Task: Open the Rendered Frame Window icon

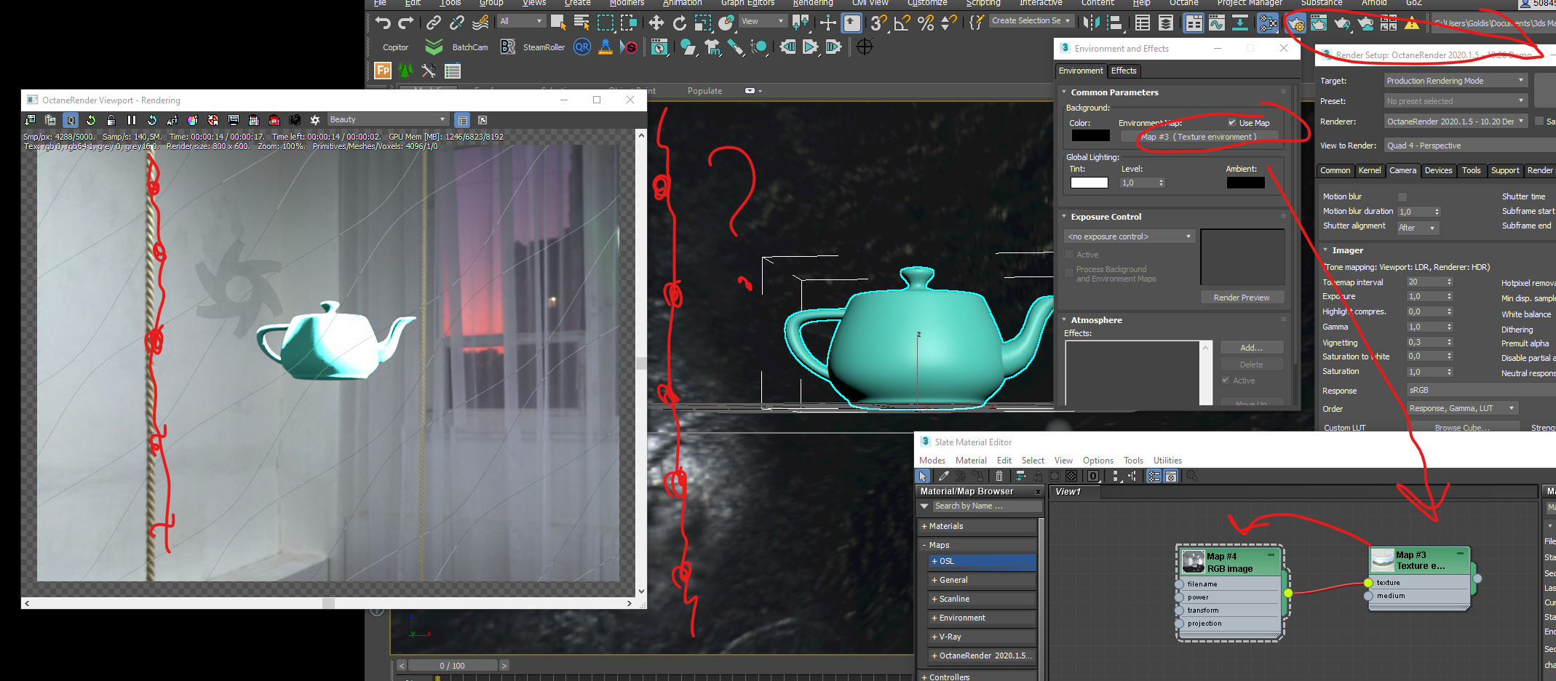Action: click(1319, 23)
